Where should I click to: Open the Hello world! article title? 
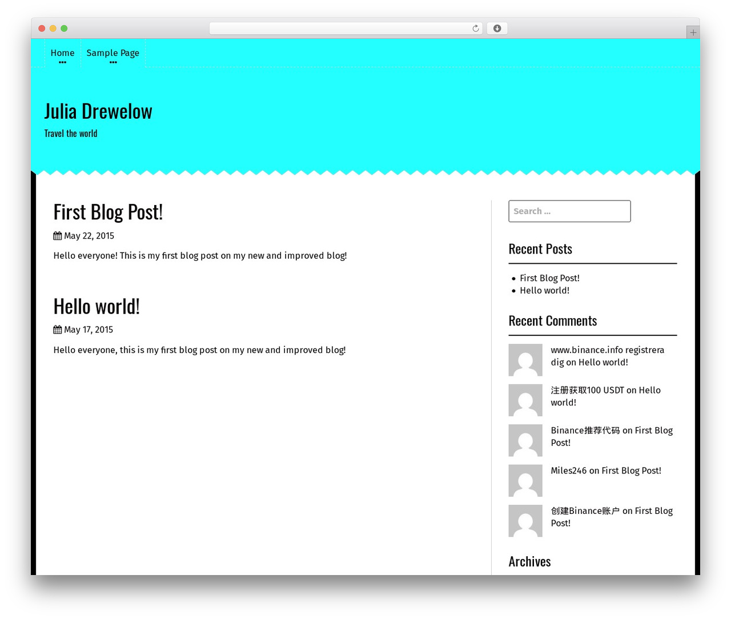tap(97, 307)
